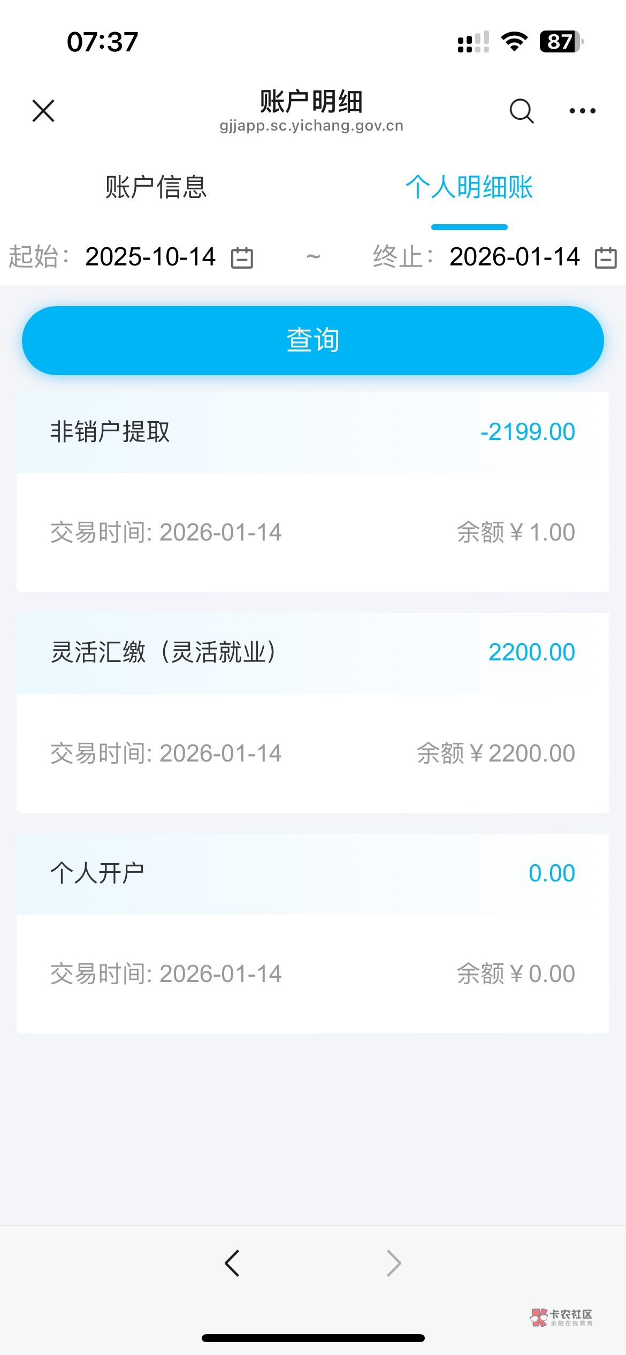Tap the battery indicator in status bar
The height and width of the screenshot is (1355, 626).
(x=561, y=42)
